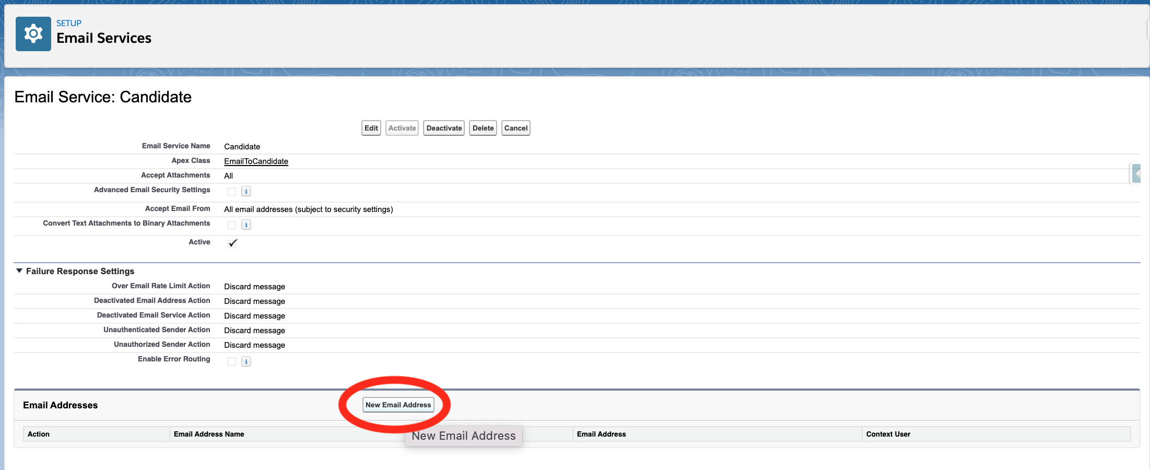
Task: Click the Active checkmark indicator
Action: tap(232, 243)
